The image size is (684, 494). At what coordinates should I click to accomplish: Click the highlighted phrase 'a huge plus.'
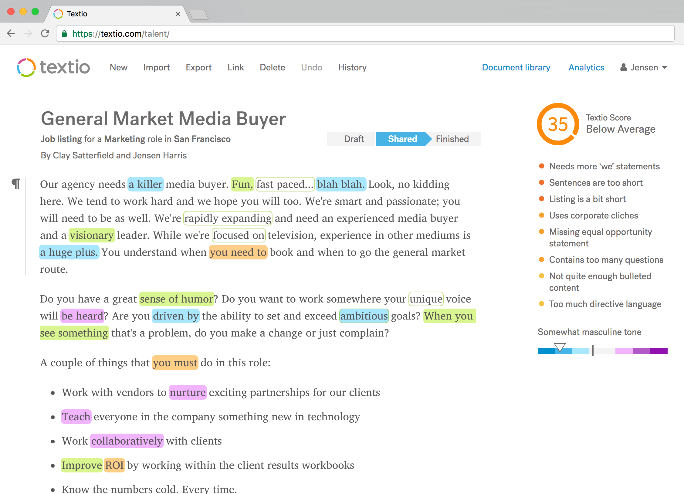coord(69,252)
